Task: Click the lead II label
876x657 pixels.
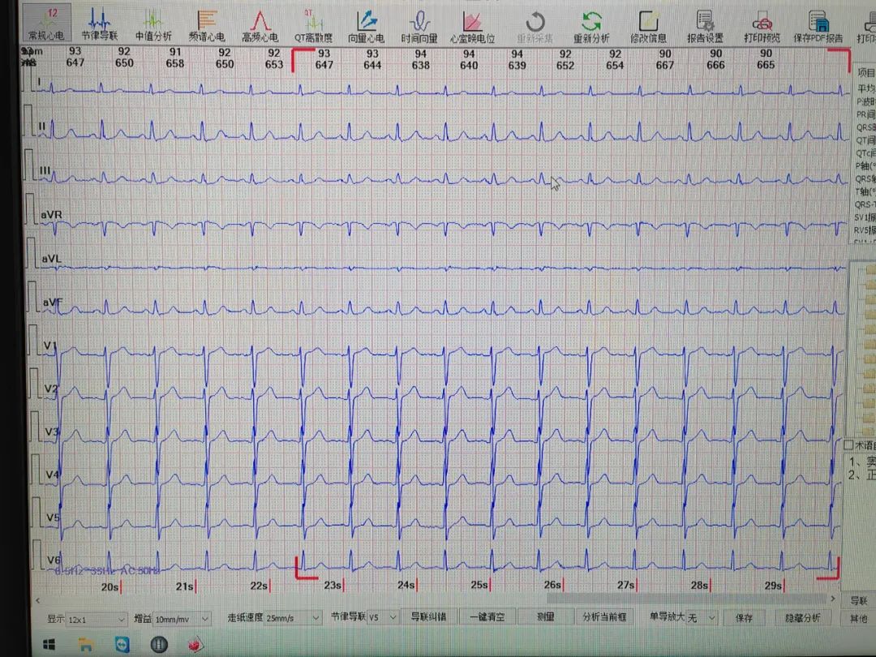Action: pyautogui.click(x=42, y=127)
